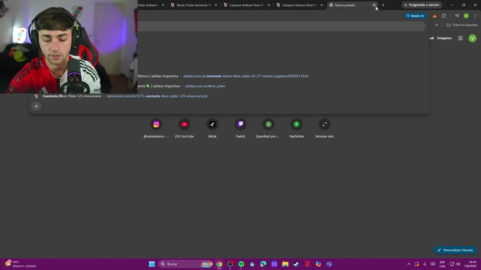The height and width of the screenshot is (270, 481).
Task: Click Personalizar Chrome button
Action: tap(455, 250)
